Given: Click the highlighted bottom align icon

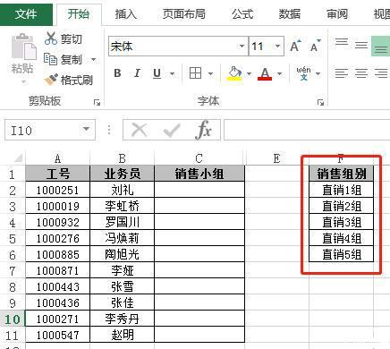Looking at the screenshot, I should tap(381, 47).
